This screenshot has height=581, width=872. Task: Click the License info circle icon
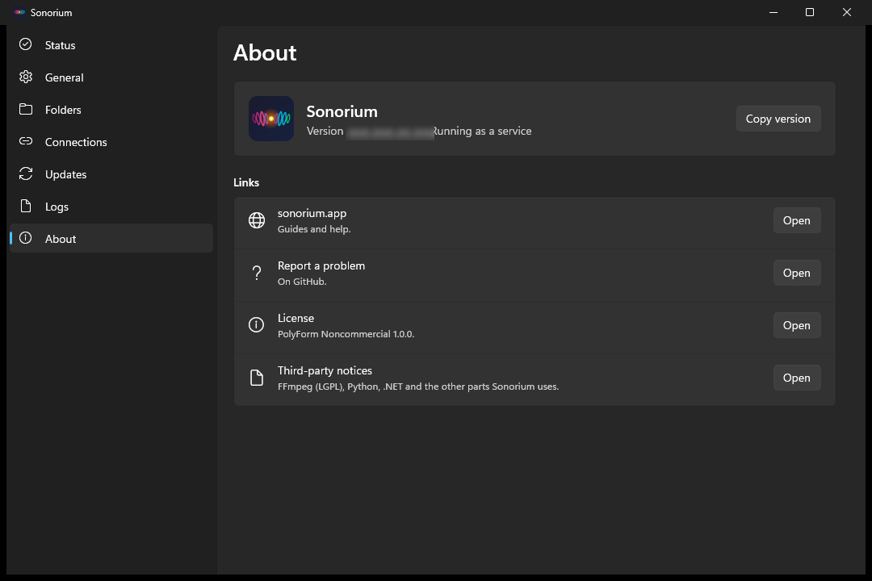point(257,324)
